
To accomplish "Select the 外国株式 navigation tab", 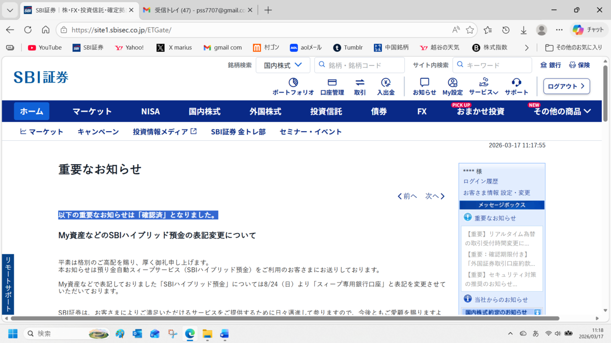I will (265, 111).
